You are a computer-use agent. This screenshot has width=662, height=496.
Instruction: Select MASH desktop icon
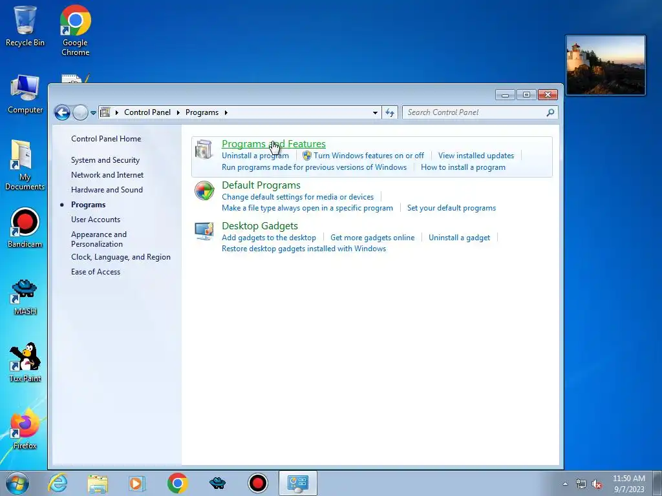pyautogui.click(x=25, y=297)
